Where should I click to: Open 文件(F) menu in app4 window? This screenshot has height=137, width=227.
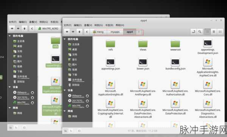tap(67, 25)
